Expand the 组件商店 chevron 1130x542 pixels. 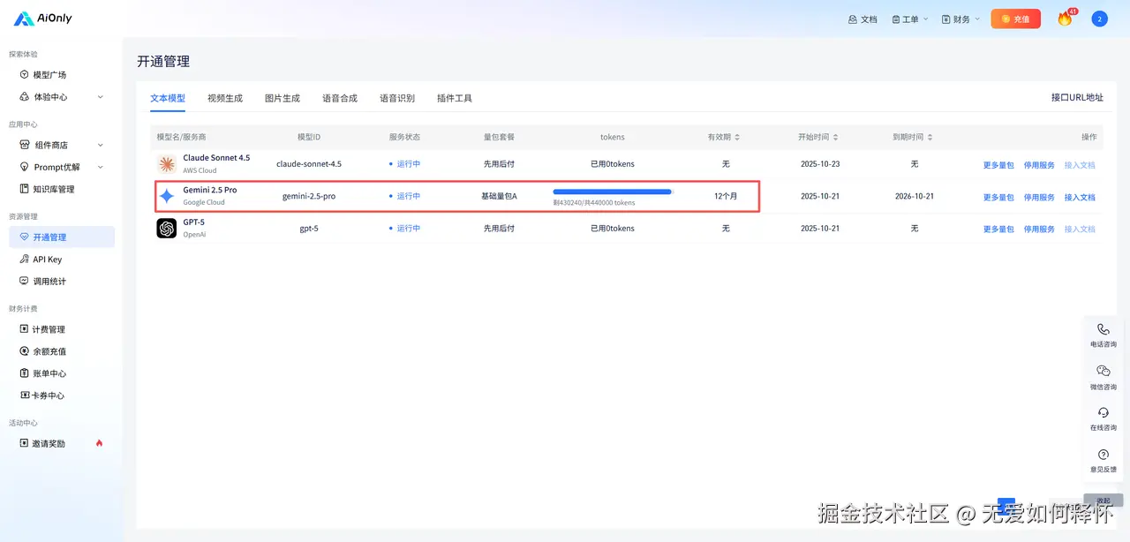pos(100,145)
